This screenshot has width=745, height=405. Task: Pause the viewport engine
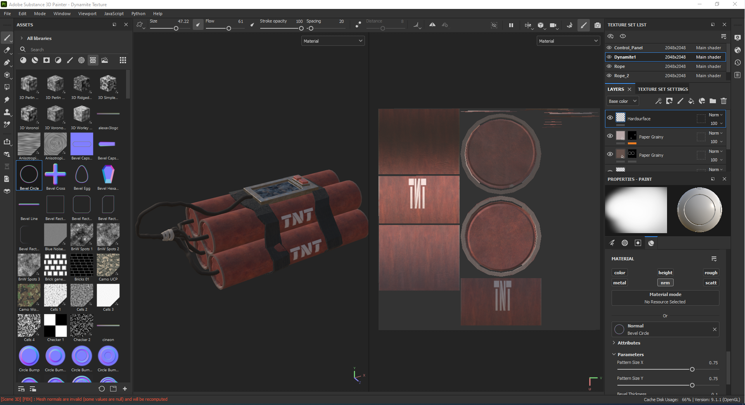511,25
